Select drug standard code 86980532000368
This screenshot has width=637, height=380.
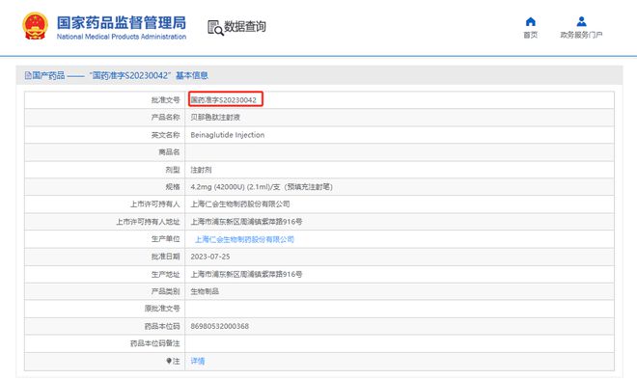220,326
